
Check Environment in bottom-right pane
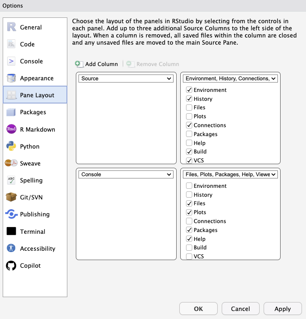click(x=189, y=186)
